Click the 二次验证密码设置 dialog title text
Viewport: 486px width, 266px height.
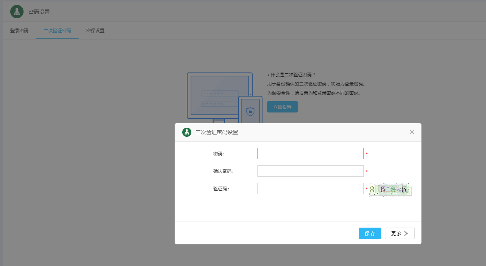pos(217,132)
